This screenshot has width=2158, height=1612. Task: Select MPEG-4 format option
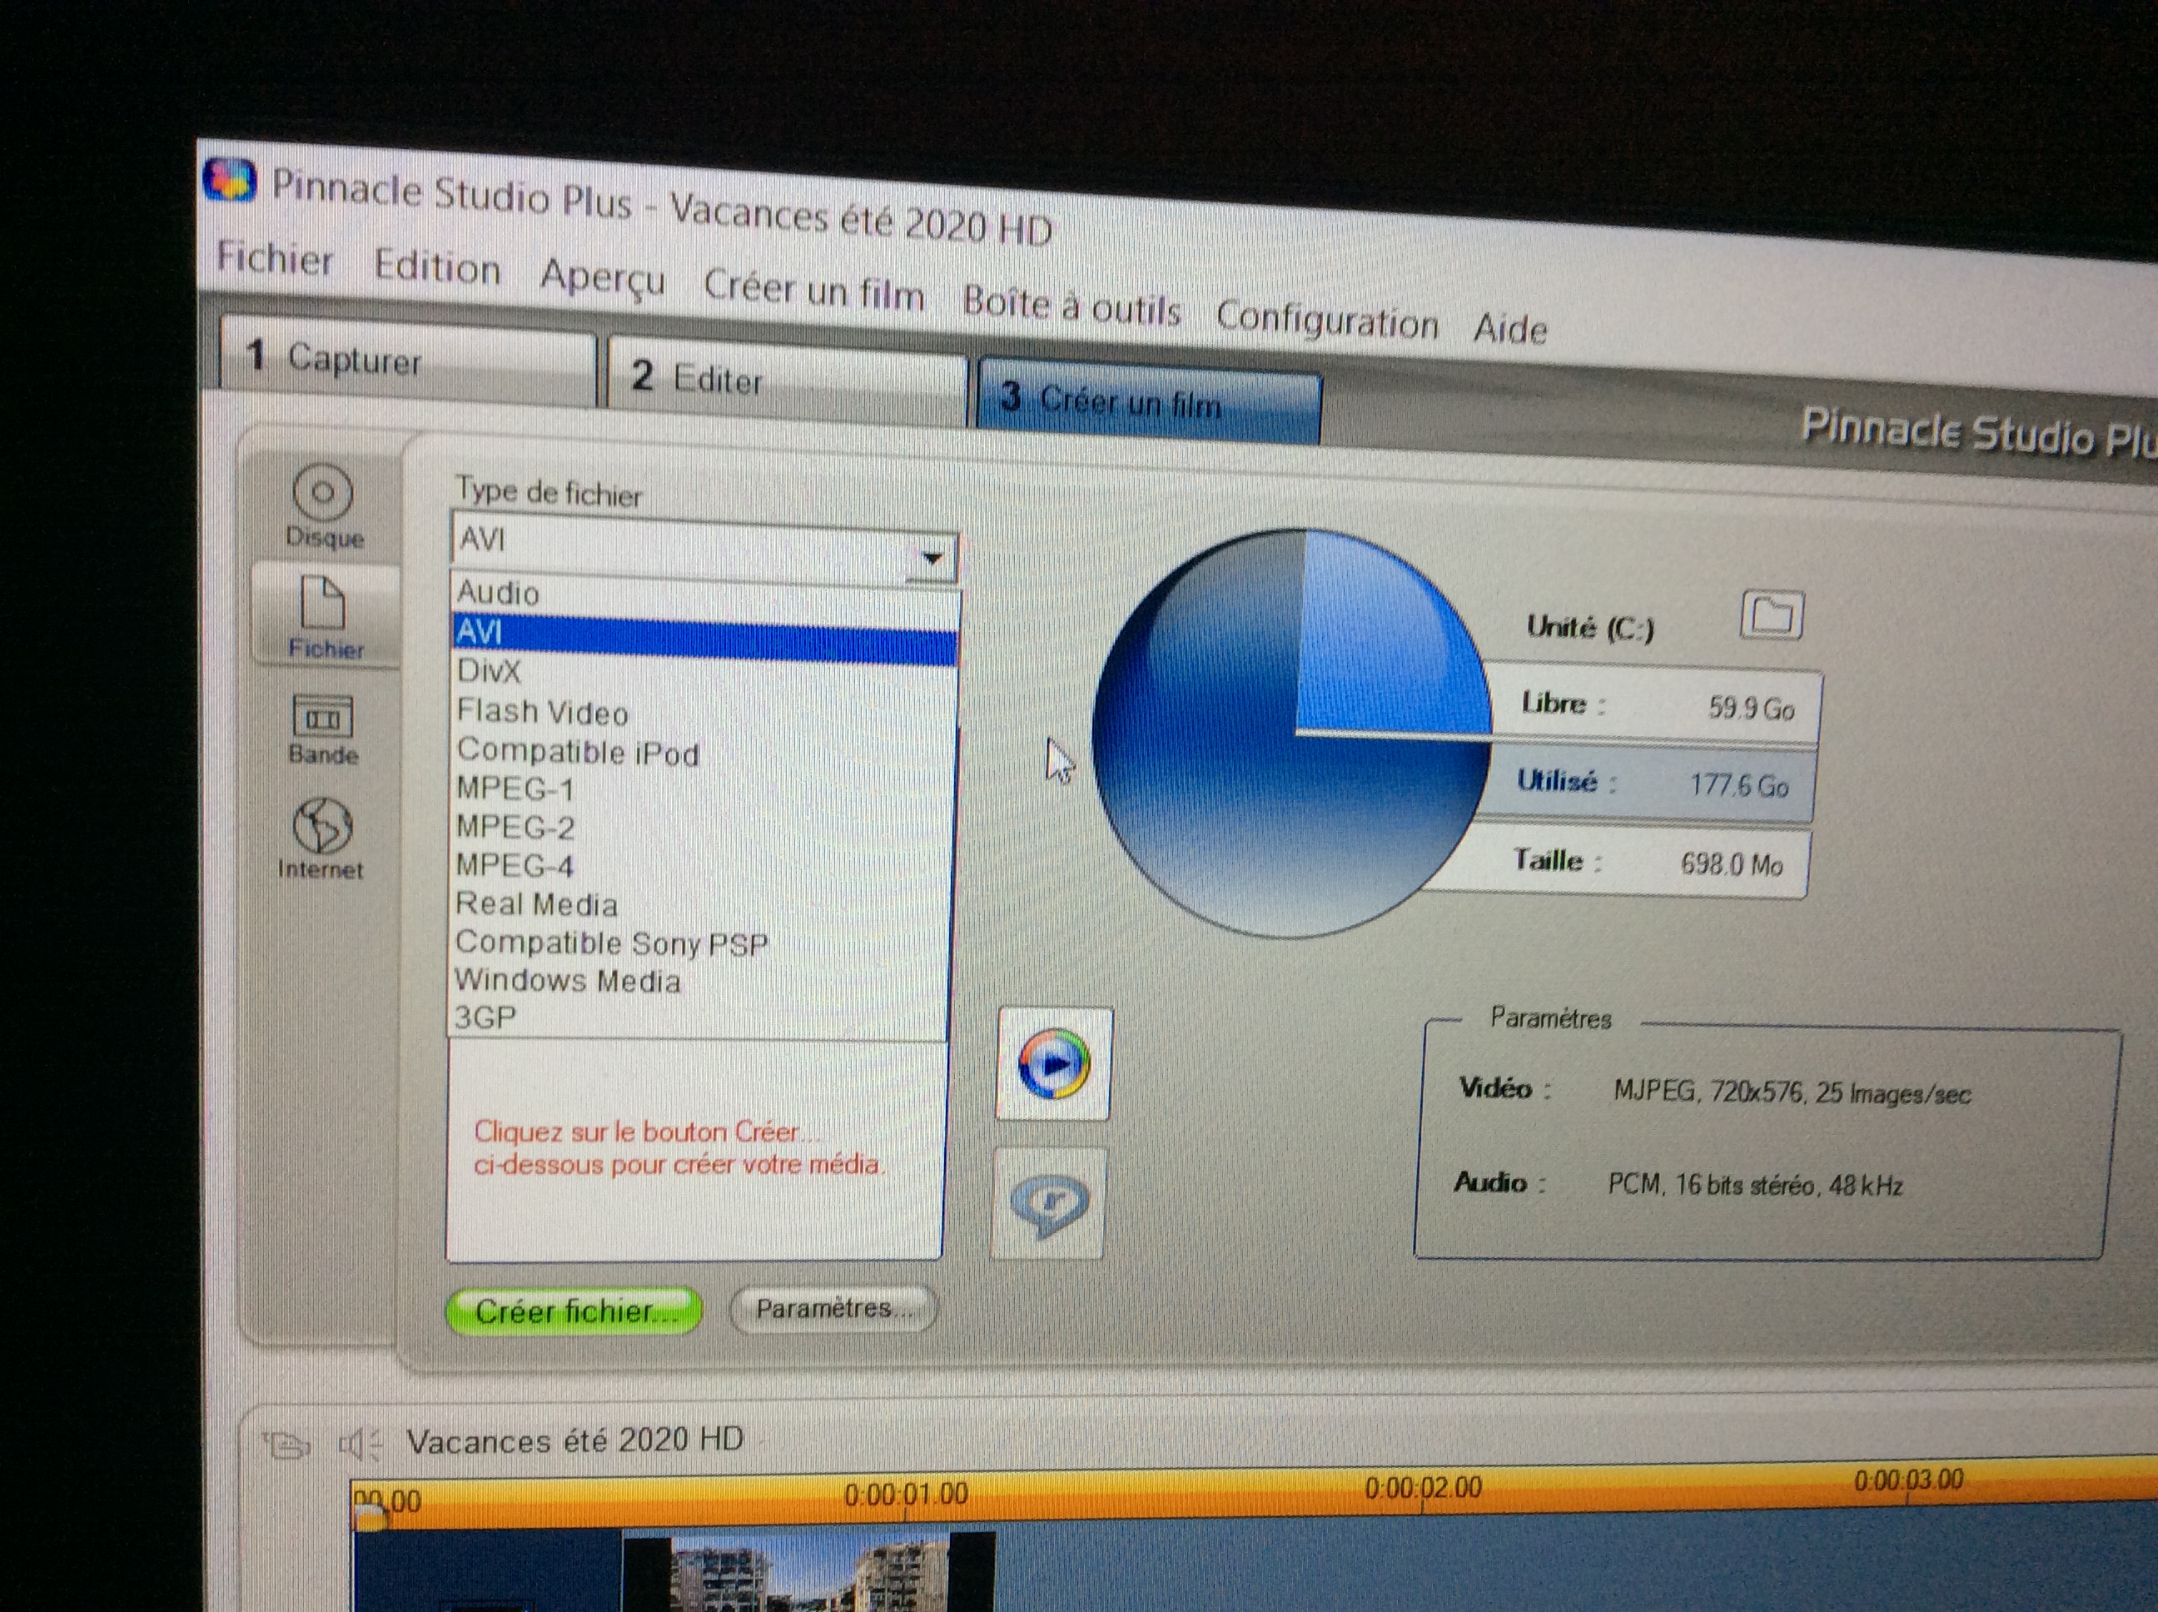(515, 865)
